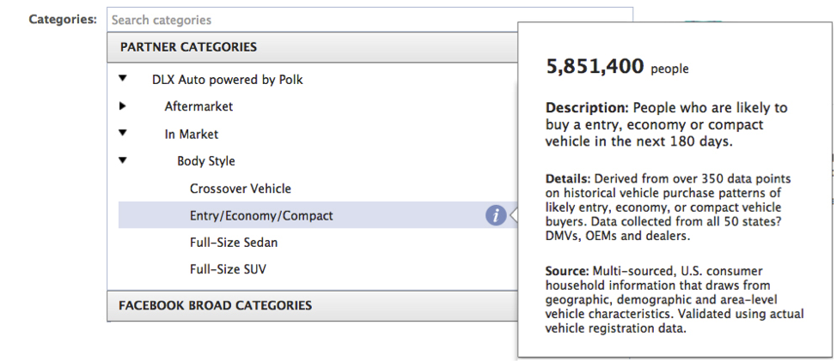Click the Source paragraph in tooltip
Viewport: 837px width, 361px height.
pyautogui.click(x=675, y=298)
